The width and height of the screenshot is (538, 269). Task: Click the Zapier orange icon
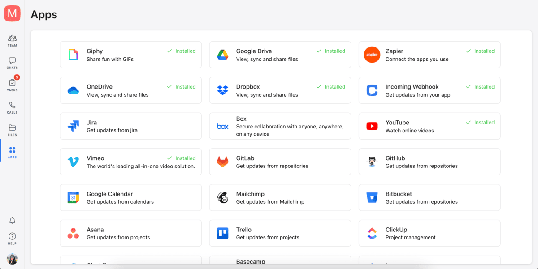point(372,55)
